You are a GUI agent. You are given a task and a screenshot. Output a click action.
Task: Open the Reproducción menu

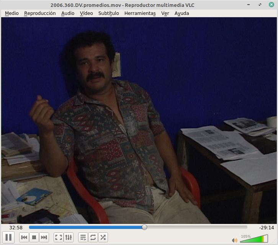coord(40,13)
